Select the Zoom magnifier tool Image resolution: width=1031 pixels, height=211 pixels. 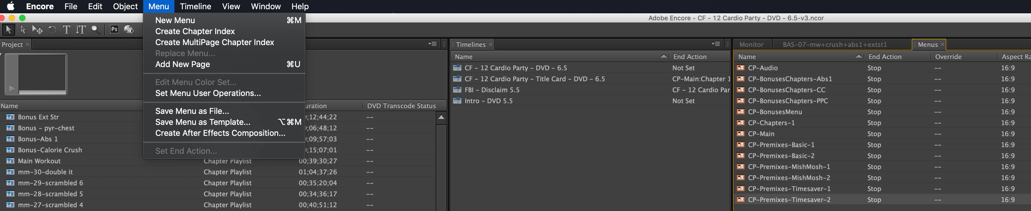click(x=95, y=29)
